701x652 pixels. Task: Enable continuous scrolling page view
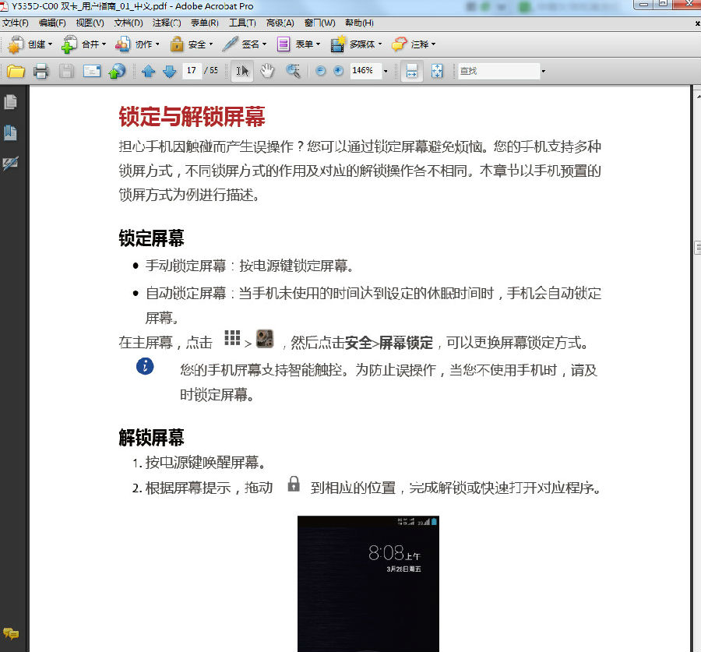(410, 71)
